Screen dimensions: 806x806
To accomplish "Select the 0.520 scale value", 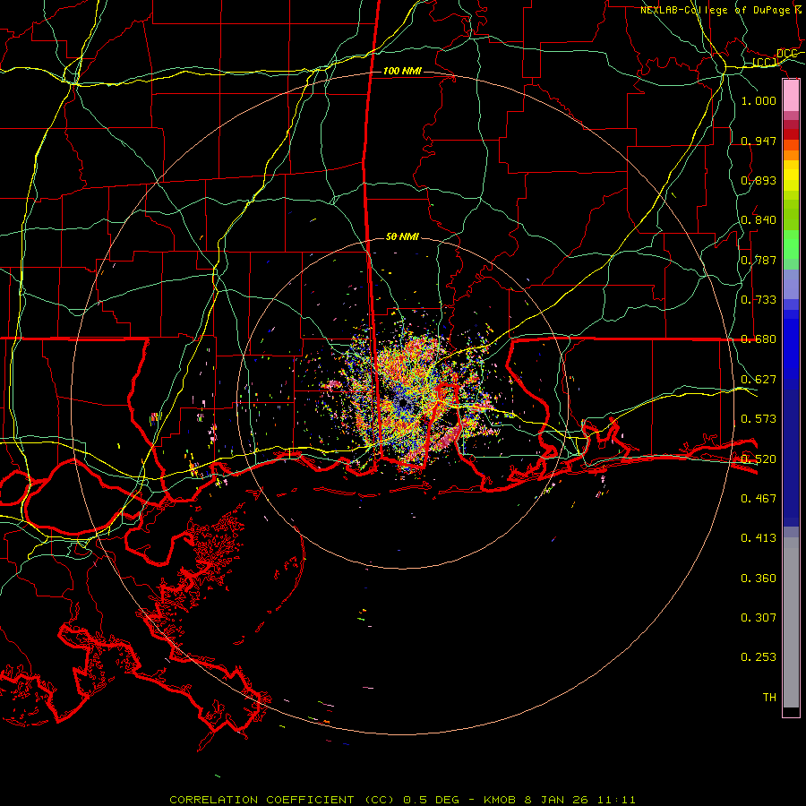I will tap(759, 459).
